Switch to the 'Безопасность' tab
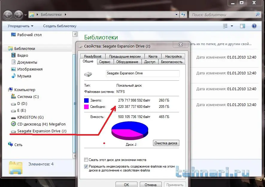 pyautogui.click(x=172, y=62)
